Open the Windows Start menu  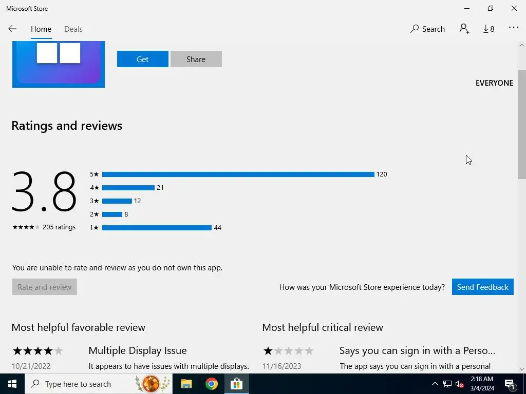point(12,384)
